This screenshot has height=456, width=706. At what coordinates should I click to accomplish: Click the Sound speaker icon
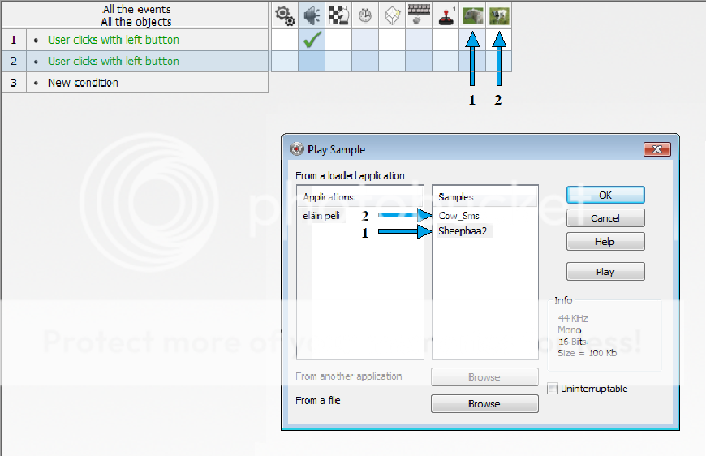tap(311, 15)
